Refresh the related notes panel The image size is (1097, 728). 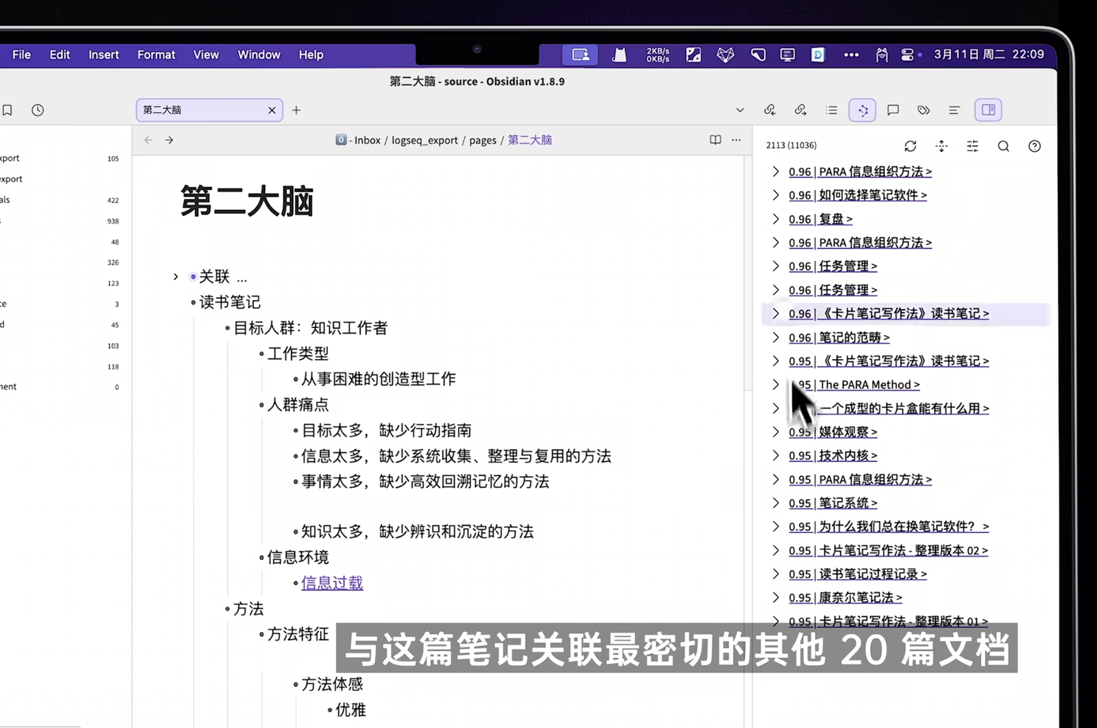pos(911,146)
